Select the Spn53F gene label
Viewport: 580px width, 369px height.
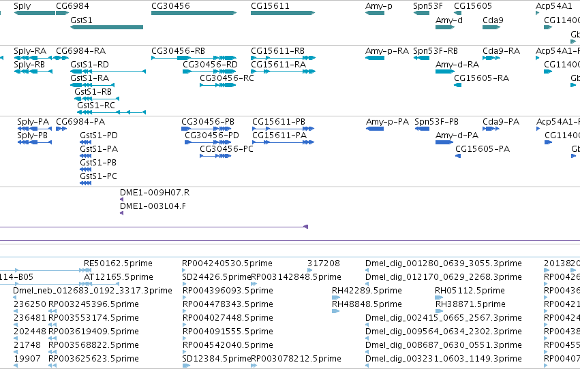pos(427,6)
